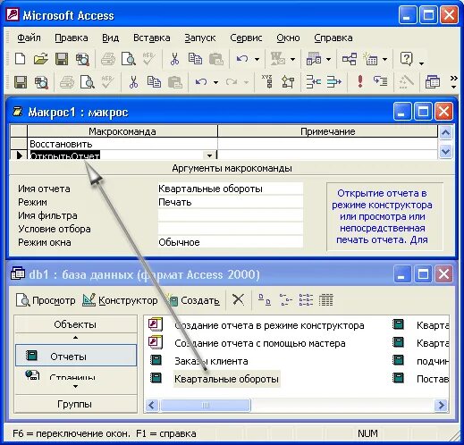Click the Макрокоманда column header
The image size is (464, 445).
[x=122, y=131]
